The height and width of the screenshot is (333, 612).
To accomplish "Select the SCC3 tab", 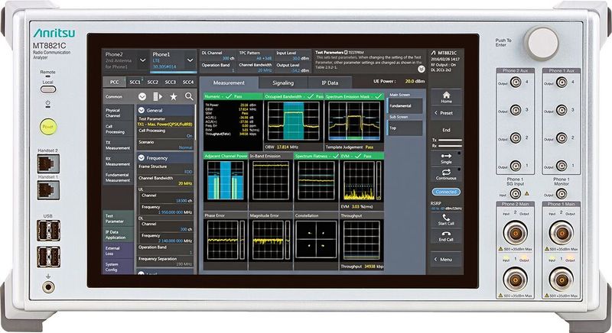I will coord(170,82).
